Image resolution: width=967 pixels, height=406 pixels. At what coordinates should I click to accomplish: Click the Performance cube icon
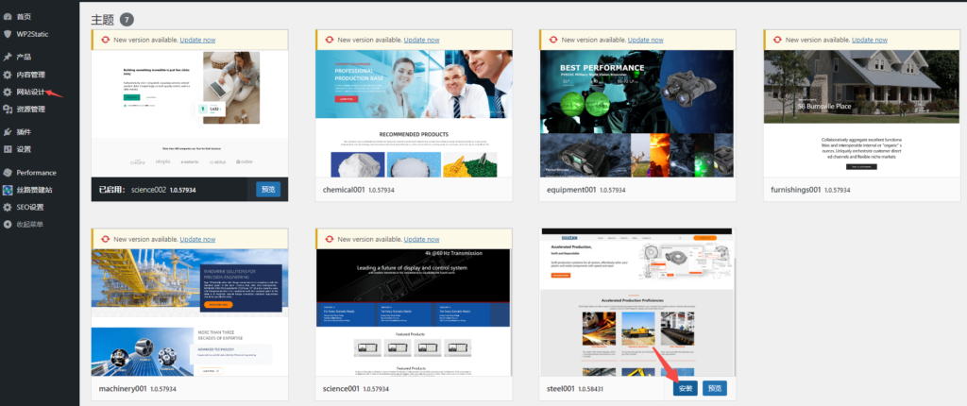click(8, 173)
